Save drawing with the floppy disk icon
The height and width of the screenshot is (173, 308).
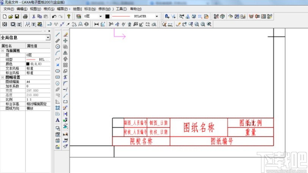(17, 17)
